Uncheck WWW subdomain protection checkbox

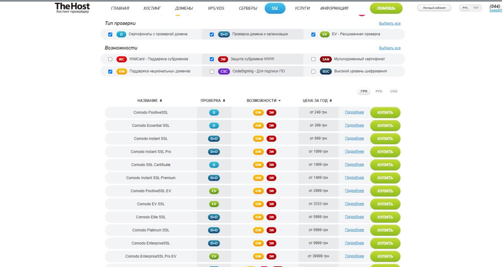point(212,60)
